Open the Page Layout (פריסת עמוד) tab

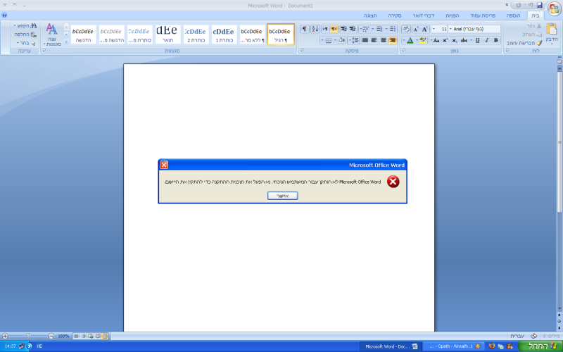(x=483, y=15)
